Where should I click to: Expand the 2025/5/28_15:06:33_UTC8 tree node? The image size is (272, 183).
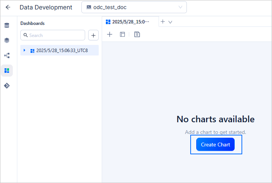tap(24, 50)
